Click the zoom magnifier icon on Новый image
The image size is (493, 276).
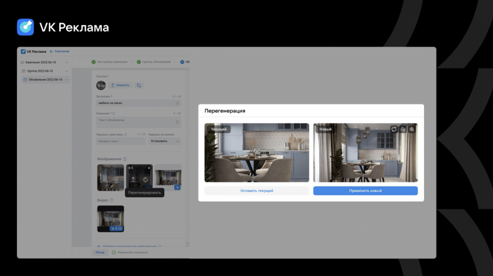tap(412, 129)
